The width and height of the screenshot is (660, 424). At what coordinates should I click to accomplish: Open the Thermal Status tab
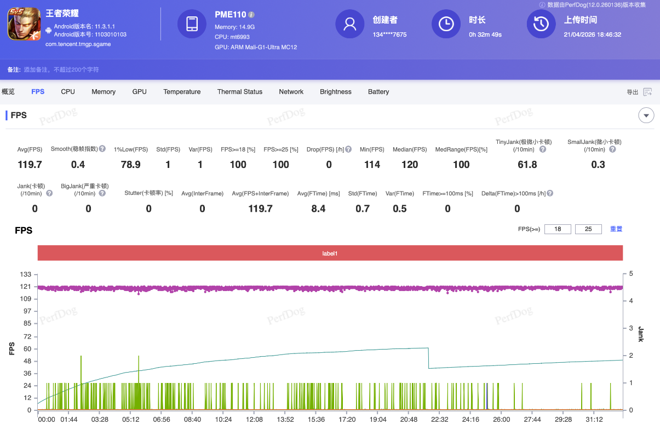pyautogui.click(x=240, y=92)
